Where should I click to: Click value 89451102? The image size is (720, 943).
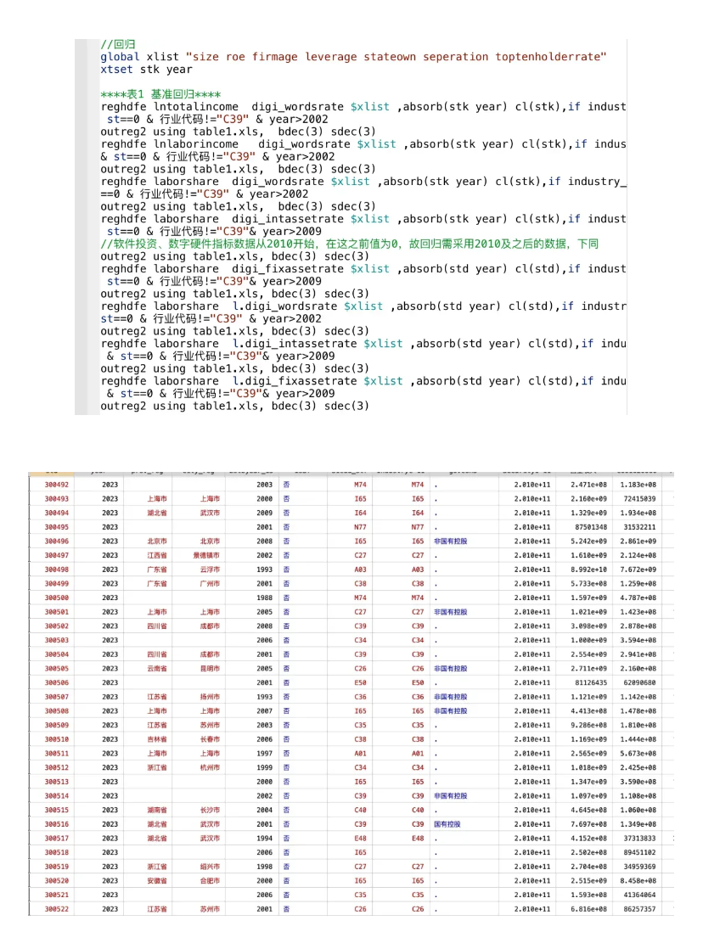coord(640,853)
